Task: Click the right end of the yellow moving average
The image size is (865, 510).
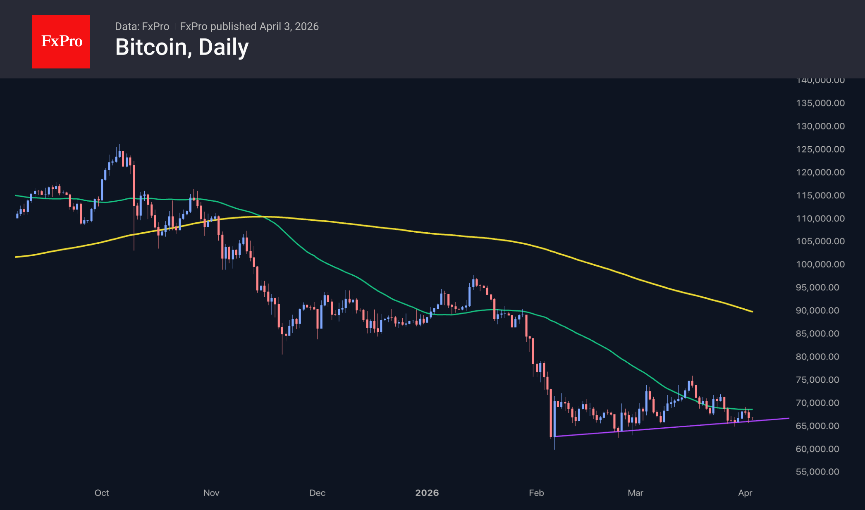Action: point(752,311)
